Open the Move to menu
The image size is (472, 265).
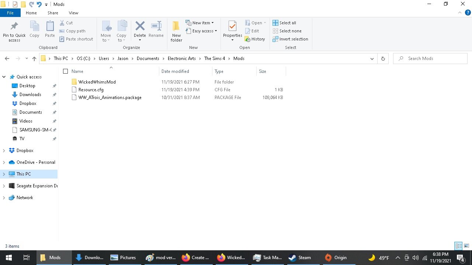[x=106, y=31]
